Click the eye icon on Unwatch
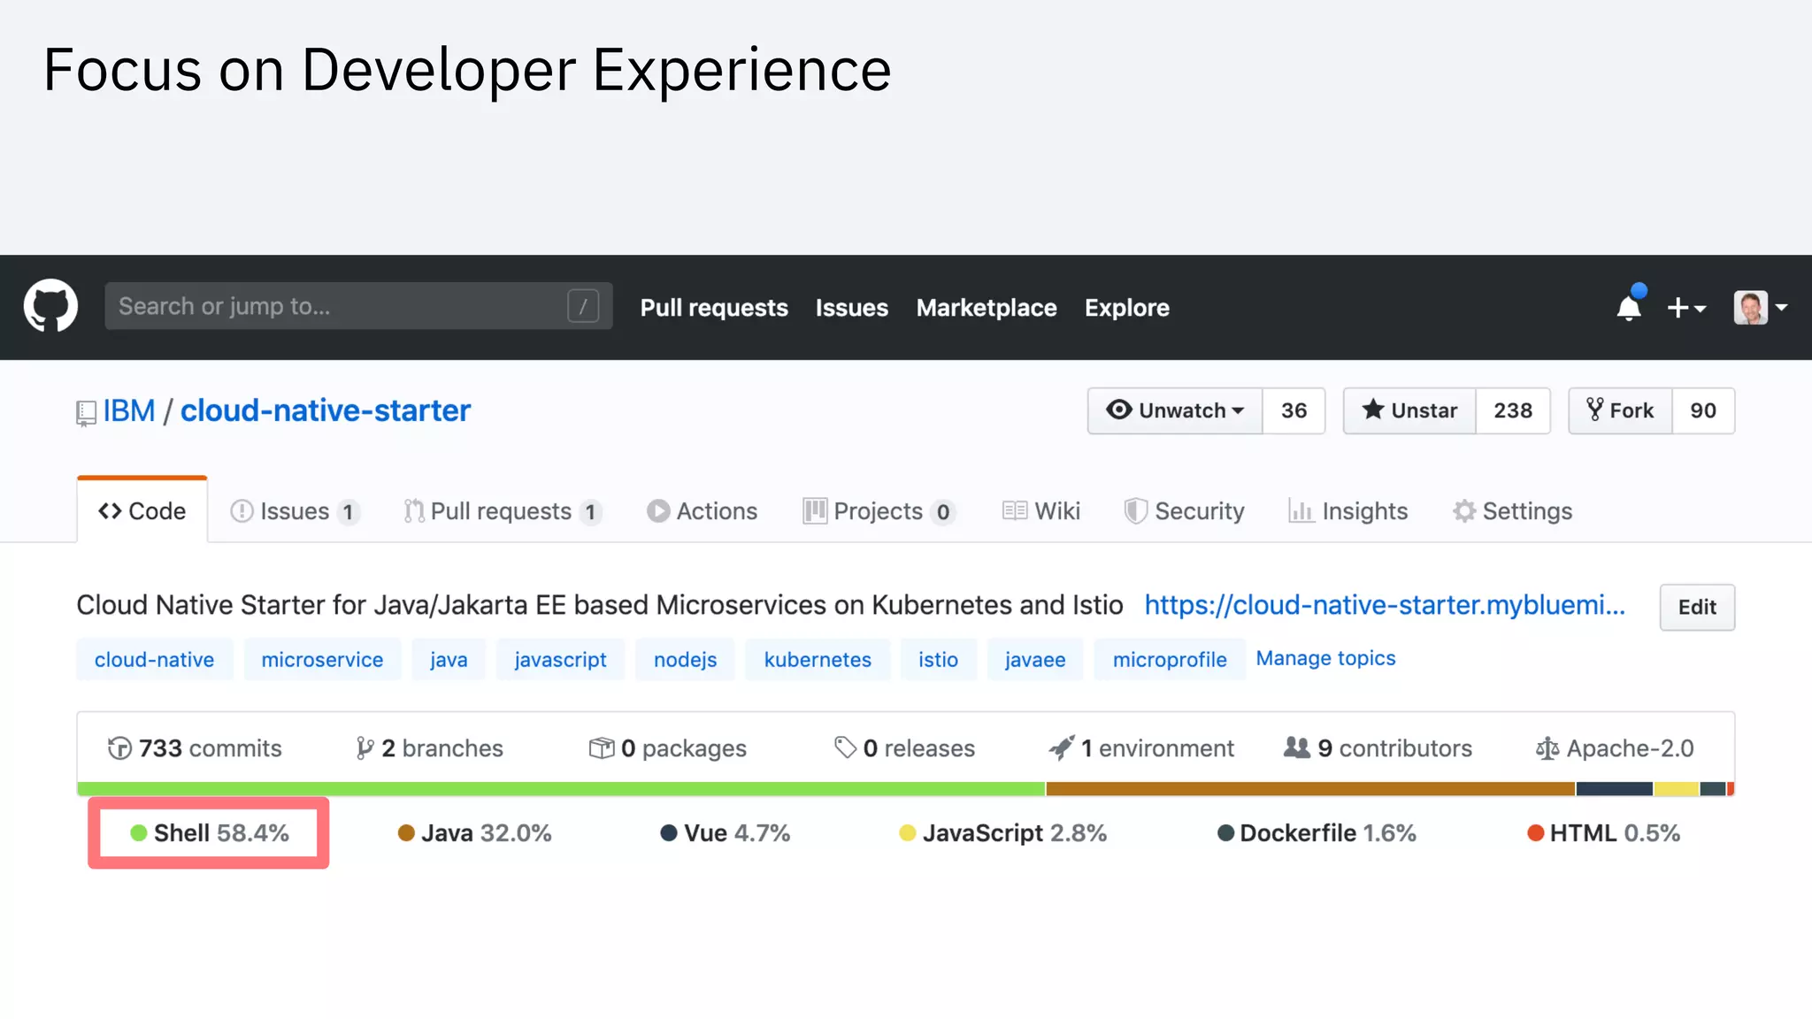 coord(1119,410)
